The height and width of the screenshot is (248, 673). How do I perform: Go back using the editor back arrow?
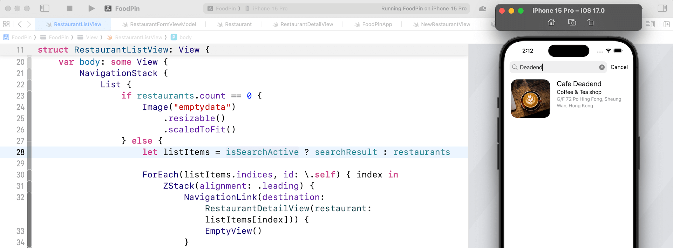(x=20, y=24)
